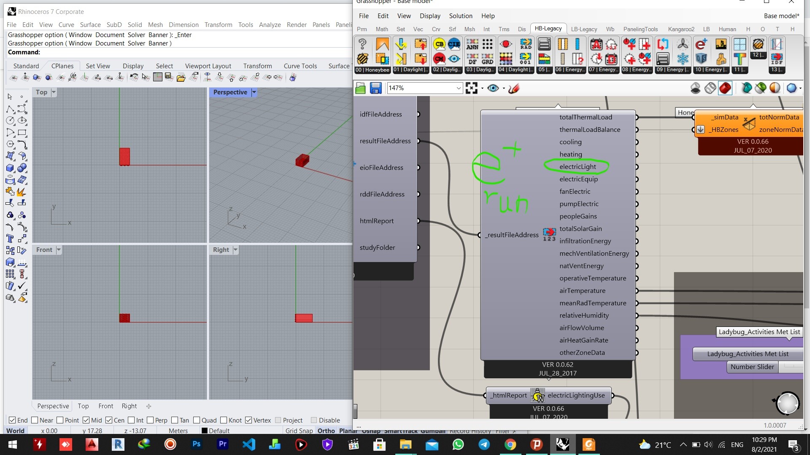Viewport: 810px width, 455px height.
Task: Toggle the End object snap checkbox
Action: [x=12, y=420]
